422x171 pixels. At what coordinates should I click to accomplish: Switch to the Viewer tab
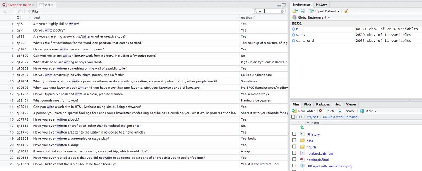pyautogui.click(x=351, y=104)
